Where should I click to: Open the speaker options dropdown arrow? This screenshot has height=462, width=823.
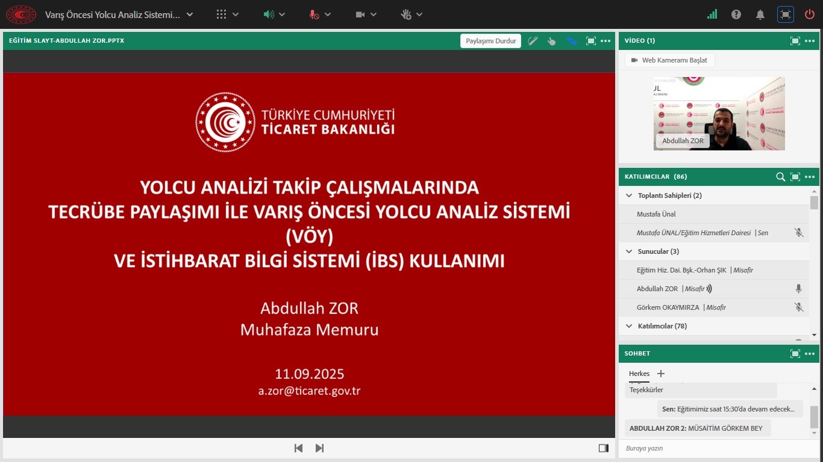[282, 14]
